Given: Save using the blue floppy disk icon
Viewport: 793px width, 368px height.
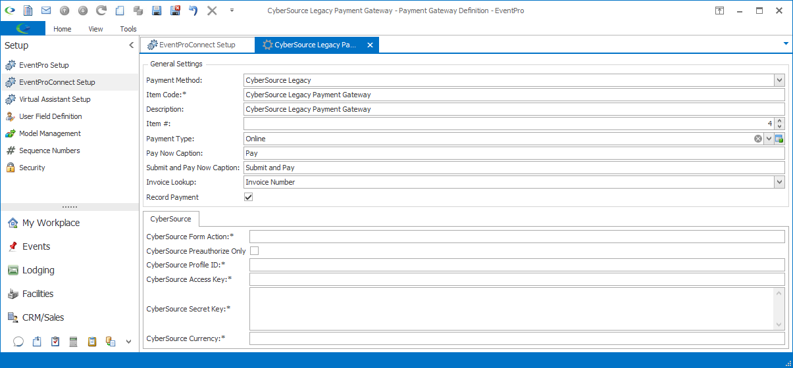Looking at the screenshot, I should pyautogui.click(x=157, y=11).
